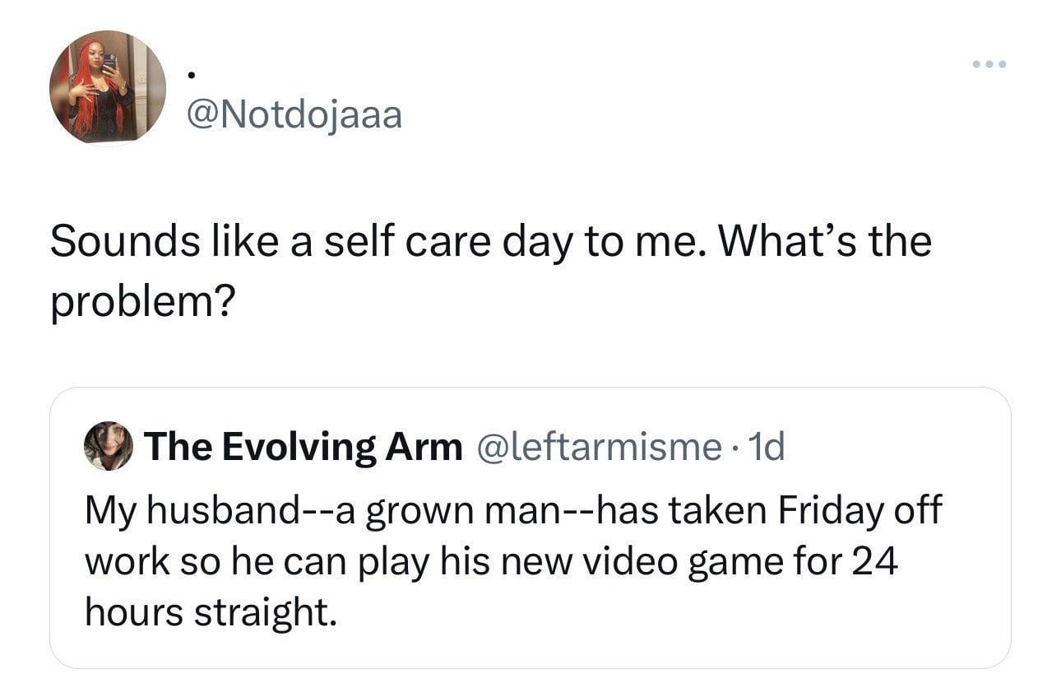Click the word problem in the tweet

click(141, 300)
